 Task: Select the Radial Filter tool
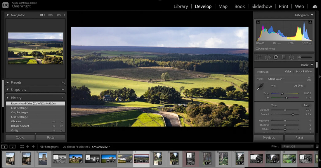tap(291, 57)
